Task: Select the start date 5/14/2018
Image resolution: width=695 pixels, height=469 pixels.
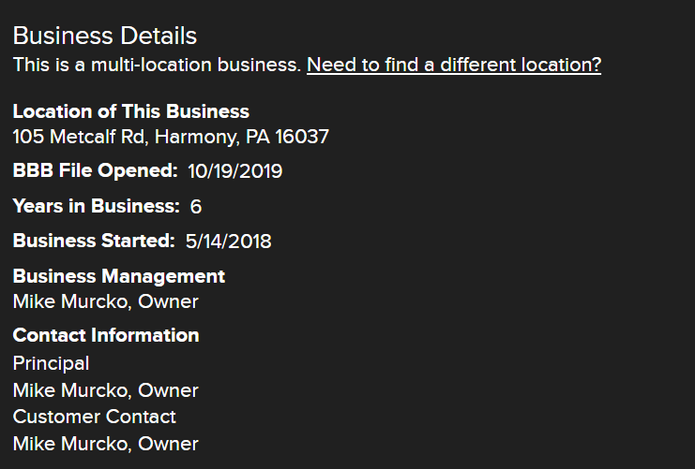Action: [228, 242]
